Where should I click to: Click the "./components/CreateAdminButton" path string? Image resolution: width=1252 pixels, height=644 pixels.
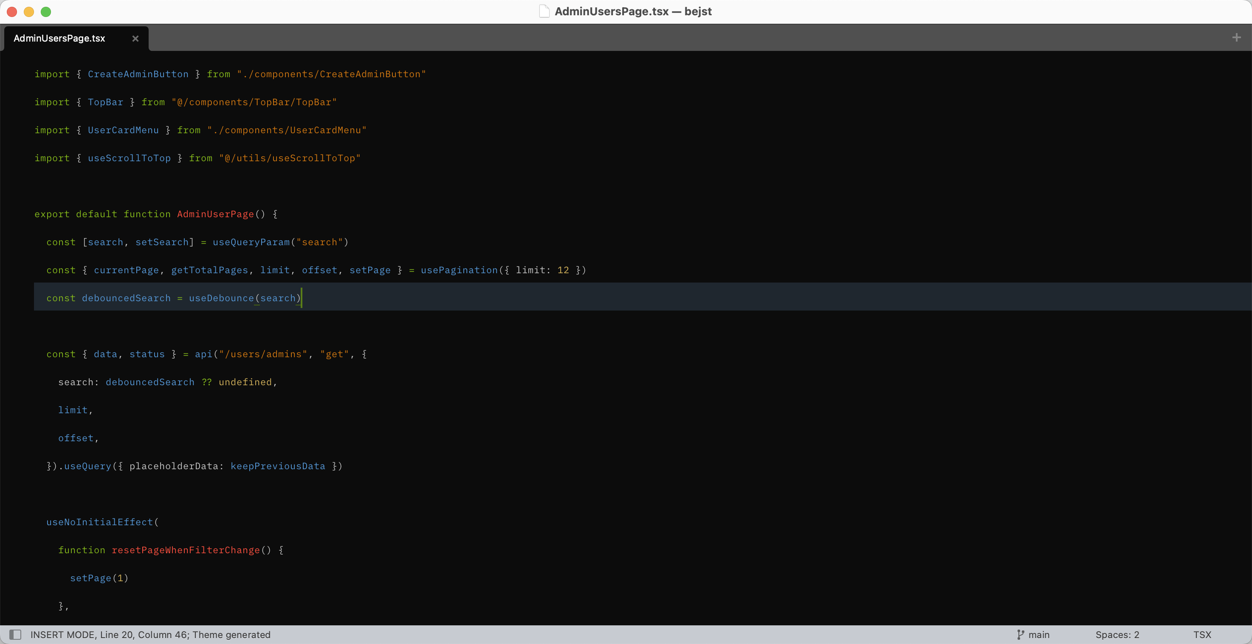[331, 74]
